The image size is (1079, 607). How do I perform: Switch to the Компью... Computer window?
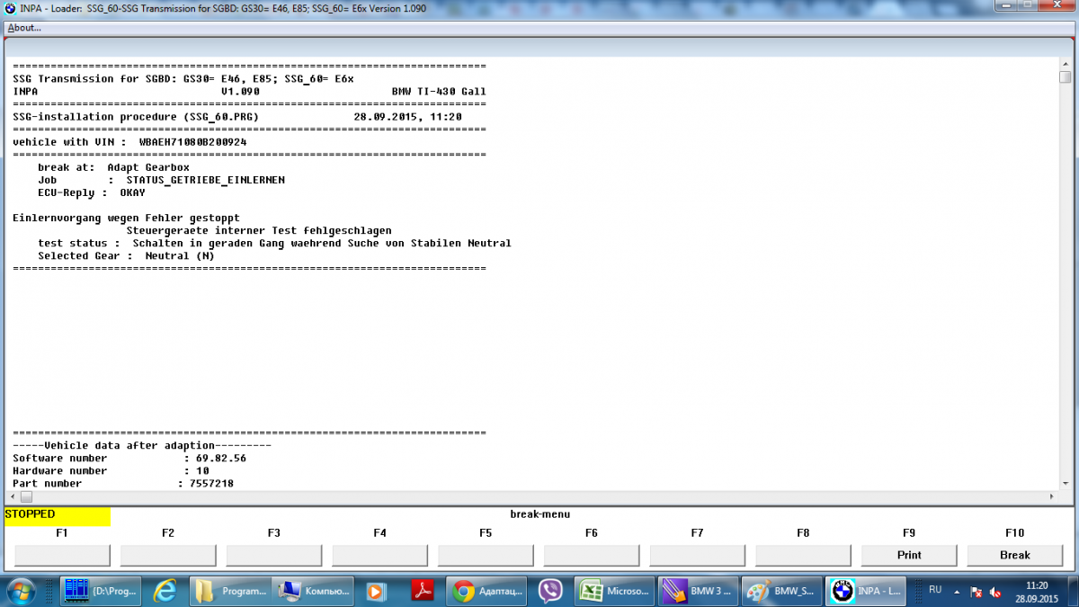pos(314,591)
